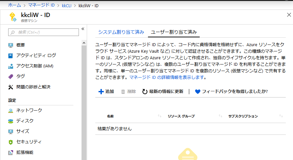Click the purple タグ tag icon
293x160 pixels.
point(11,76)
